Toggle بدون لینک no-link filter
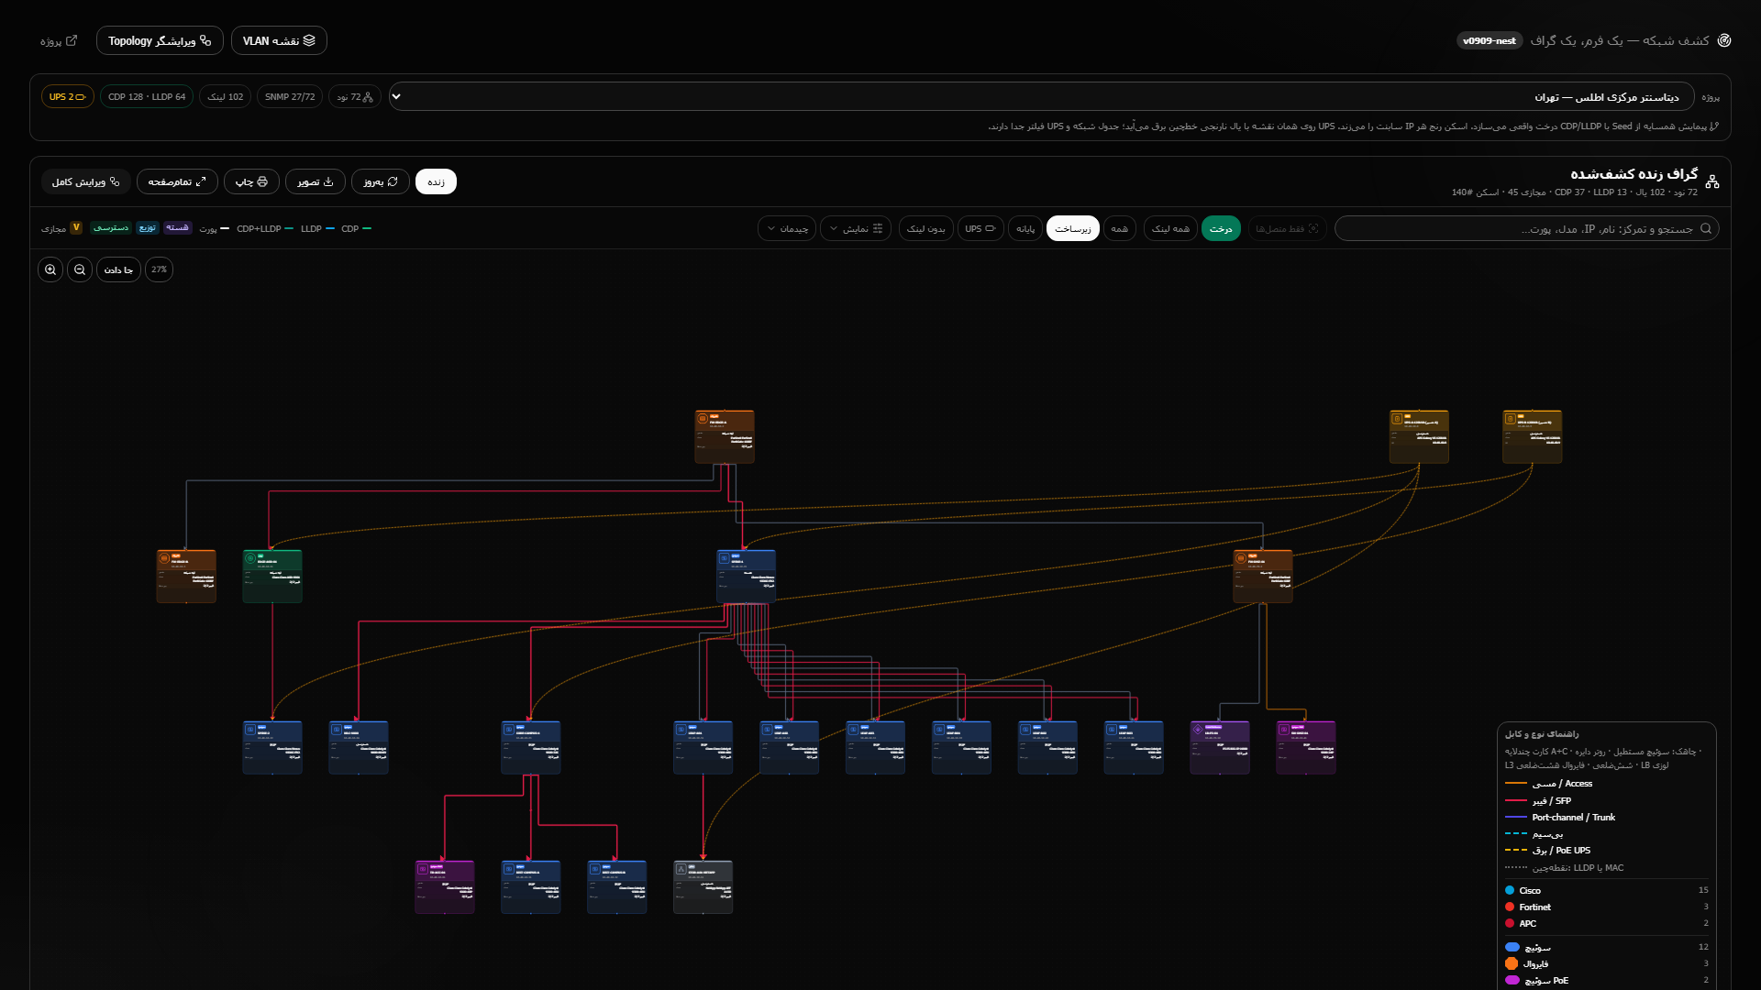The width and height of the screenshot is (1761, 990). click(x=926, y=228)
